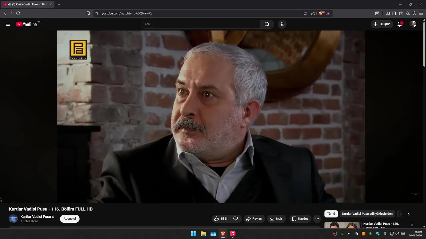Like the video with thumbs up

(220, 219)
